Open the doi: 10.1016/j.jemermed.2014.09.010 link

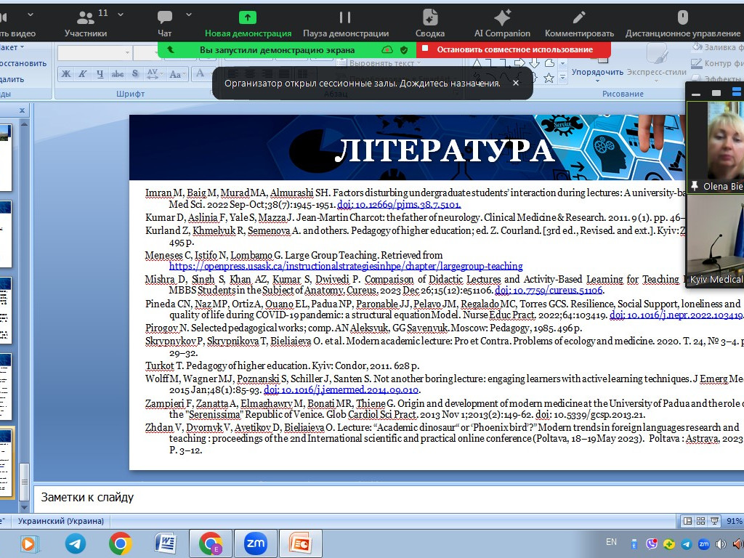click(x=341, y=389)
